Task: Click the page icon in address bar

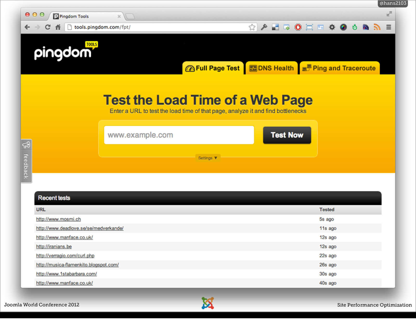Action: (x=69, y=27)
